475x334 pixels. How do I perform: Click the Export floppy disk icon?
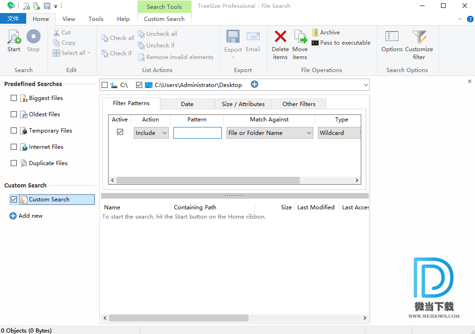(233, 37)
